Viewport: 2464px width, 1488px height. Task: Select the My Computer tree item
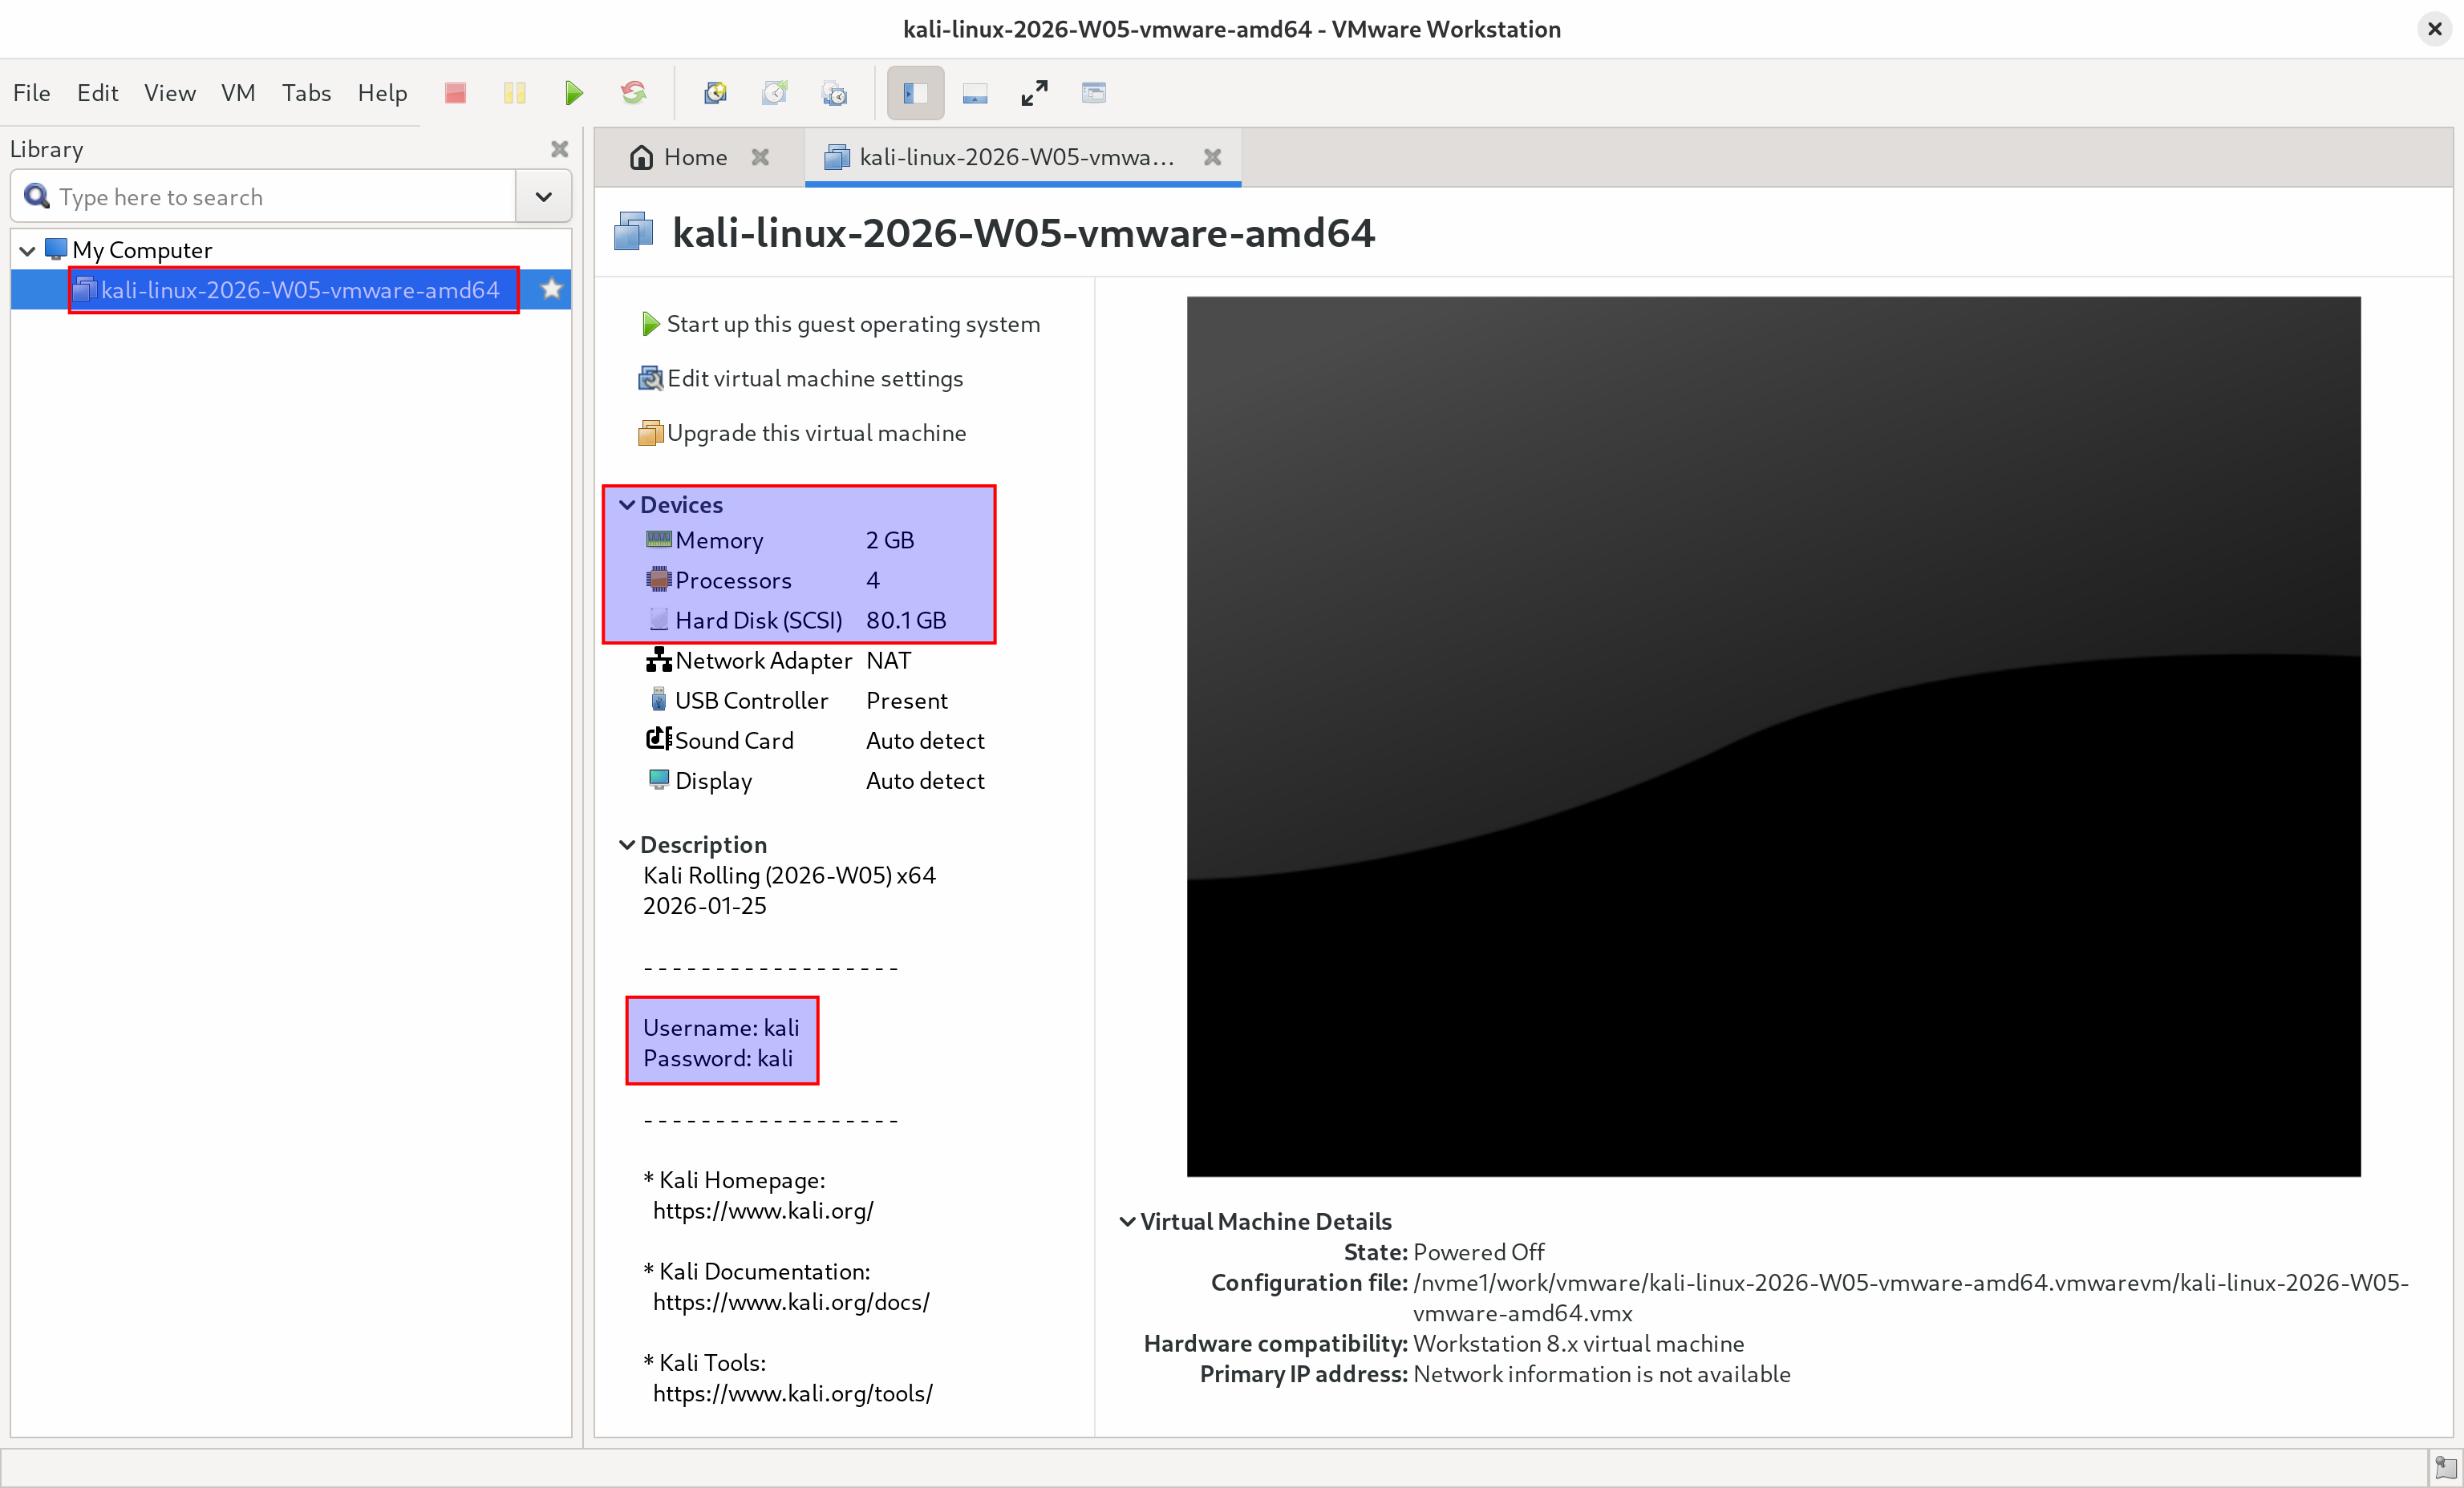point(142,250)
